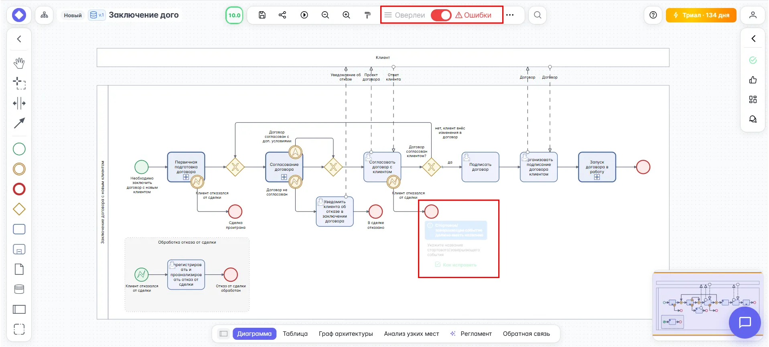
Task: Click the zoom in magnifier
Action: (346, 15)
